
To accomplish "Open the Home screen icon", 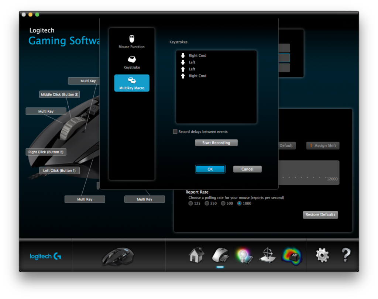I will point(196,255).
